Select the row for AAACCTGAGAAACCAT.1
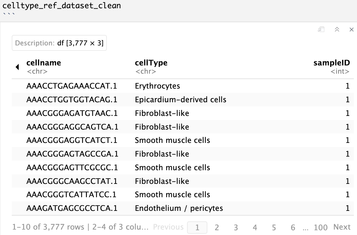 click(72, 86)
